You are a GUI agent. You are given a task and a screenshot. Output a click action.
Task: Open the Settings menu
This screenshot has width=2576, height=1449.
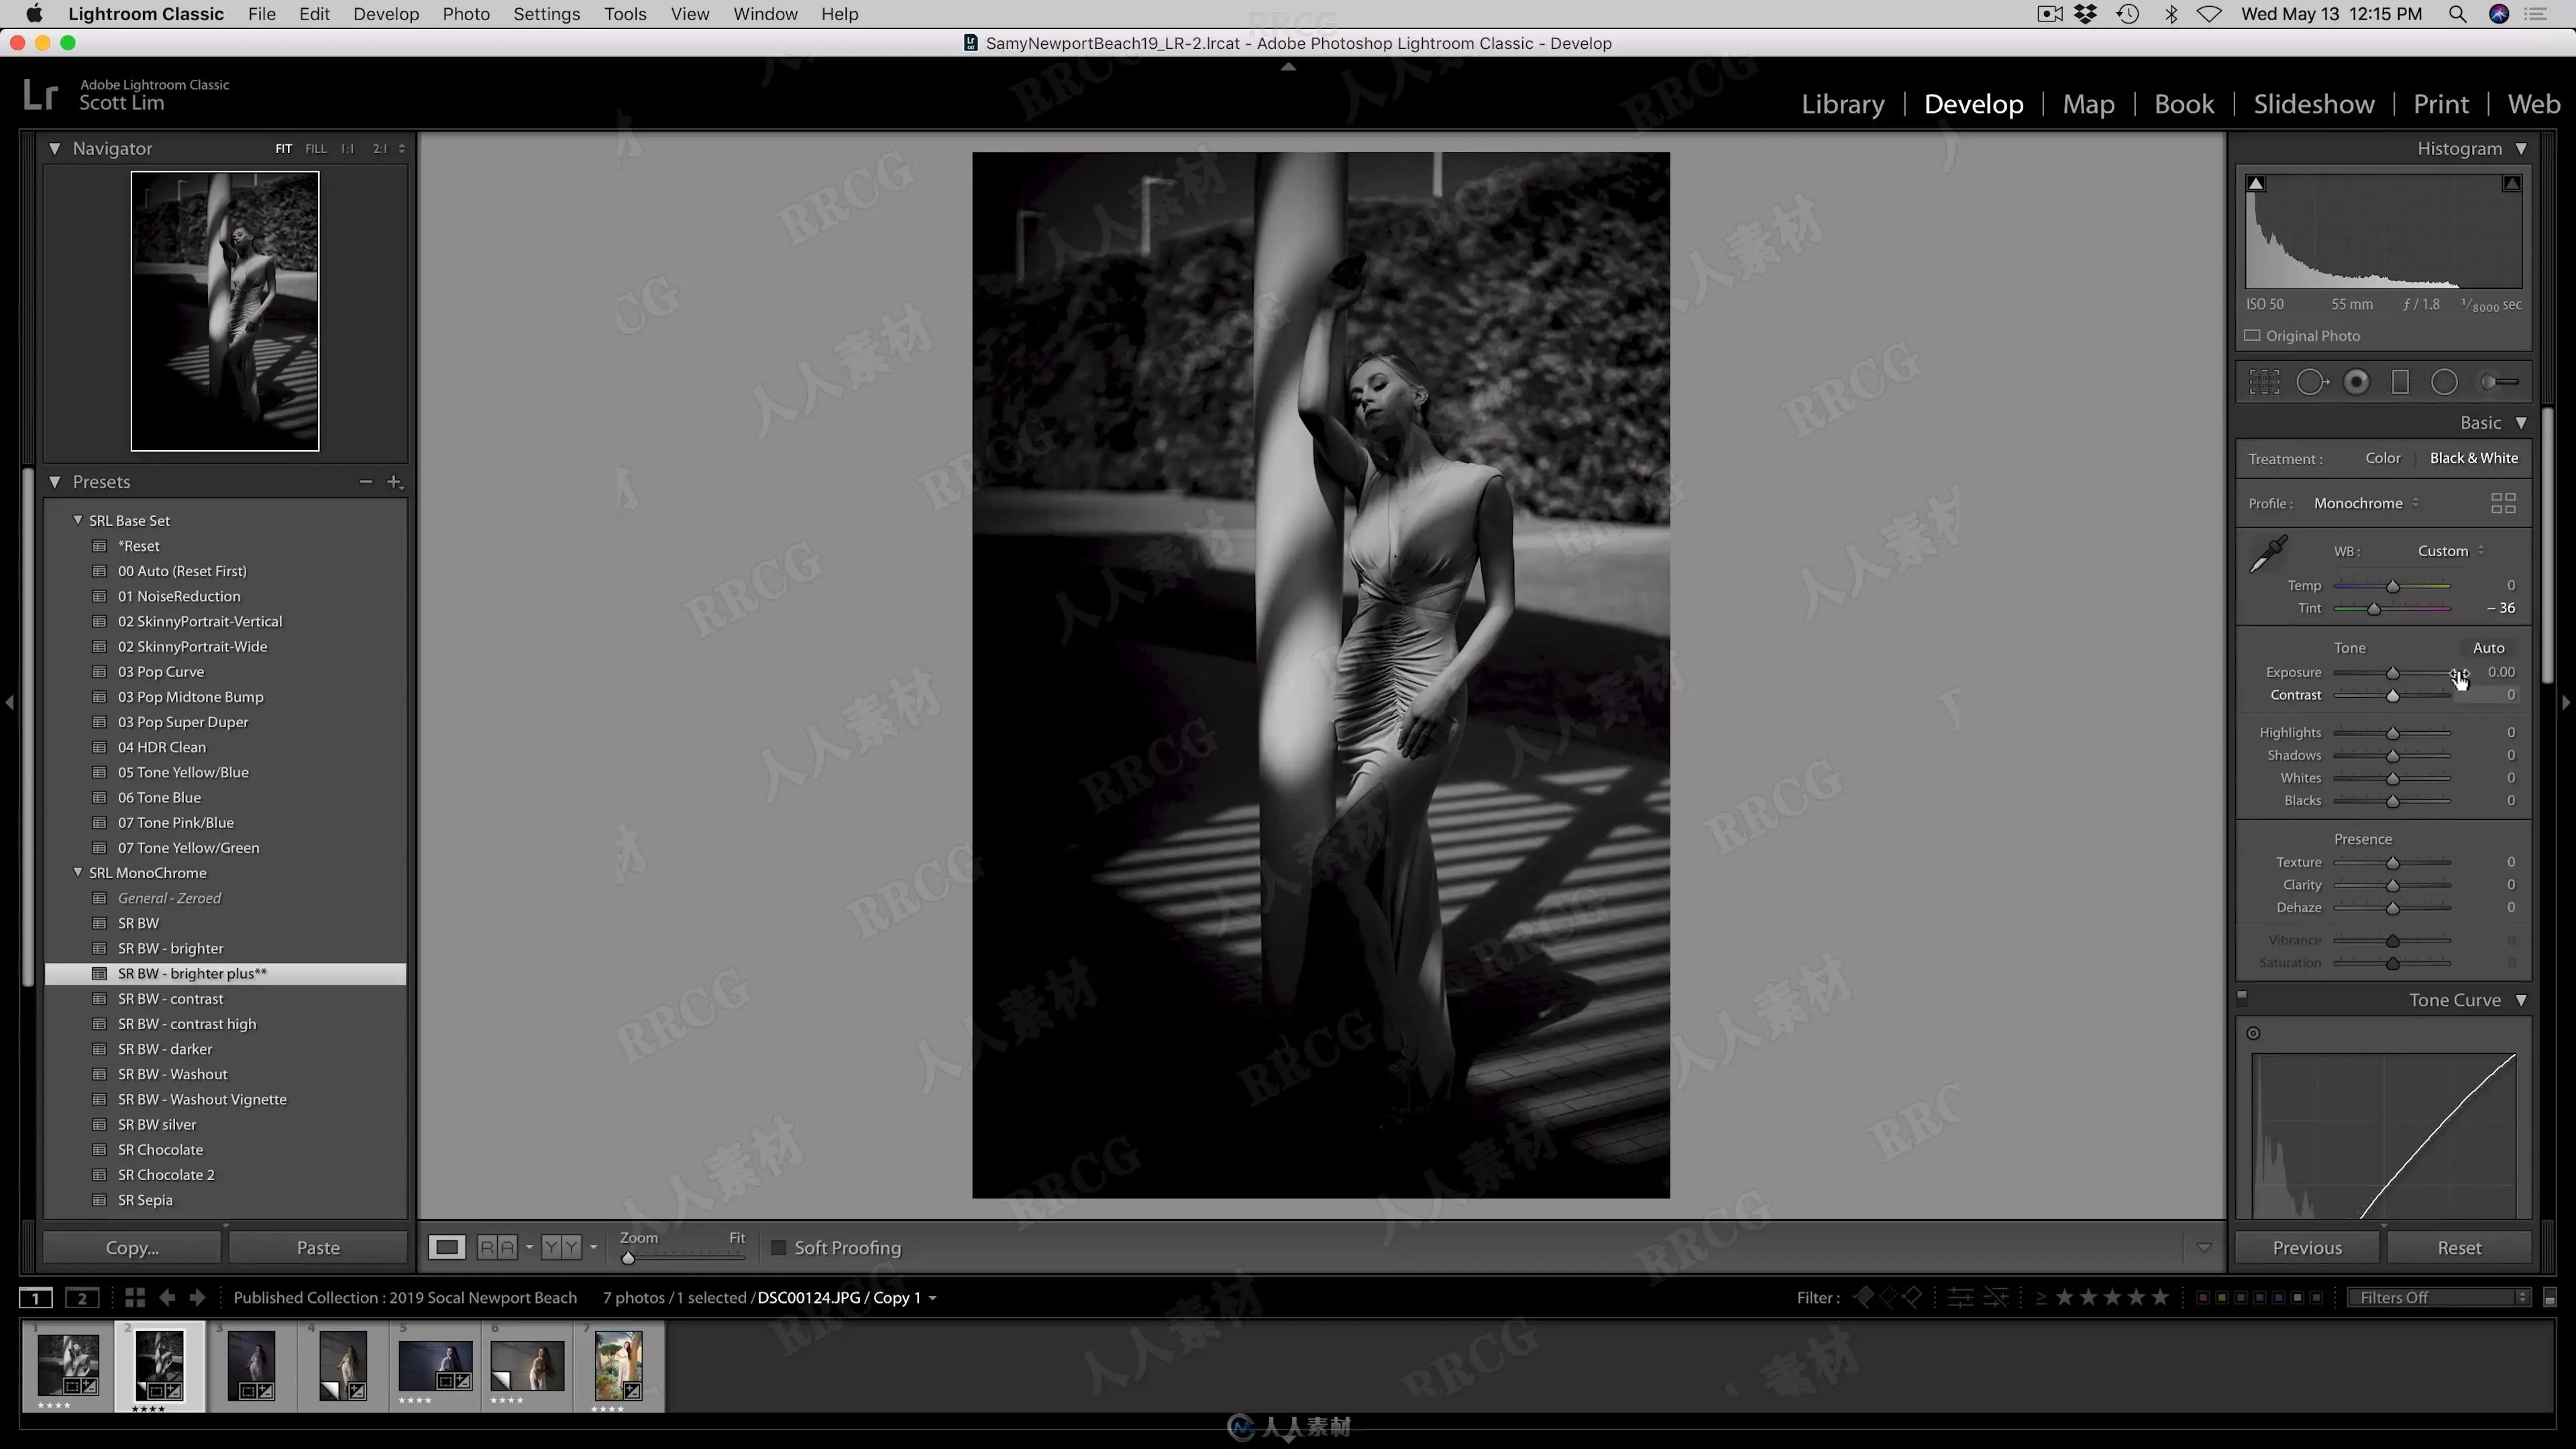(546, 14)
